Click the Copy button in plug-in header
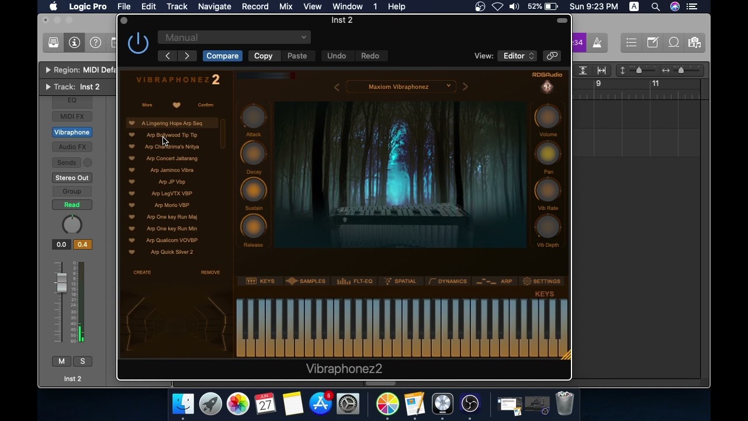This screenshot has width=748, height=421. 263,56
